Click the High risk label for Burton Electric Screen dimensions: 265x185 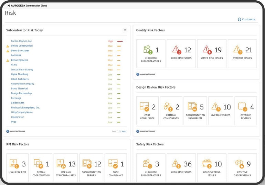coord(110,41)
